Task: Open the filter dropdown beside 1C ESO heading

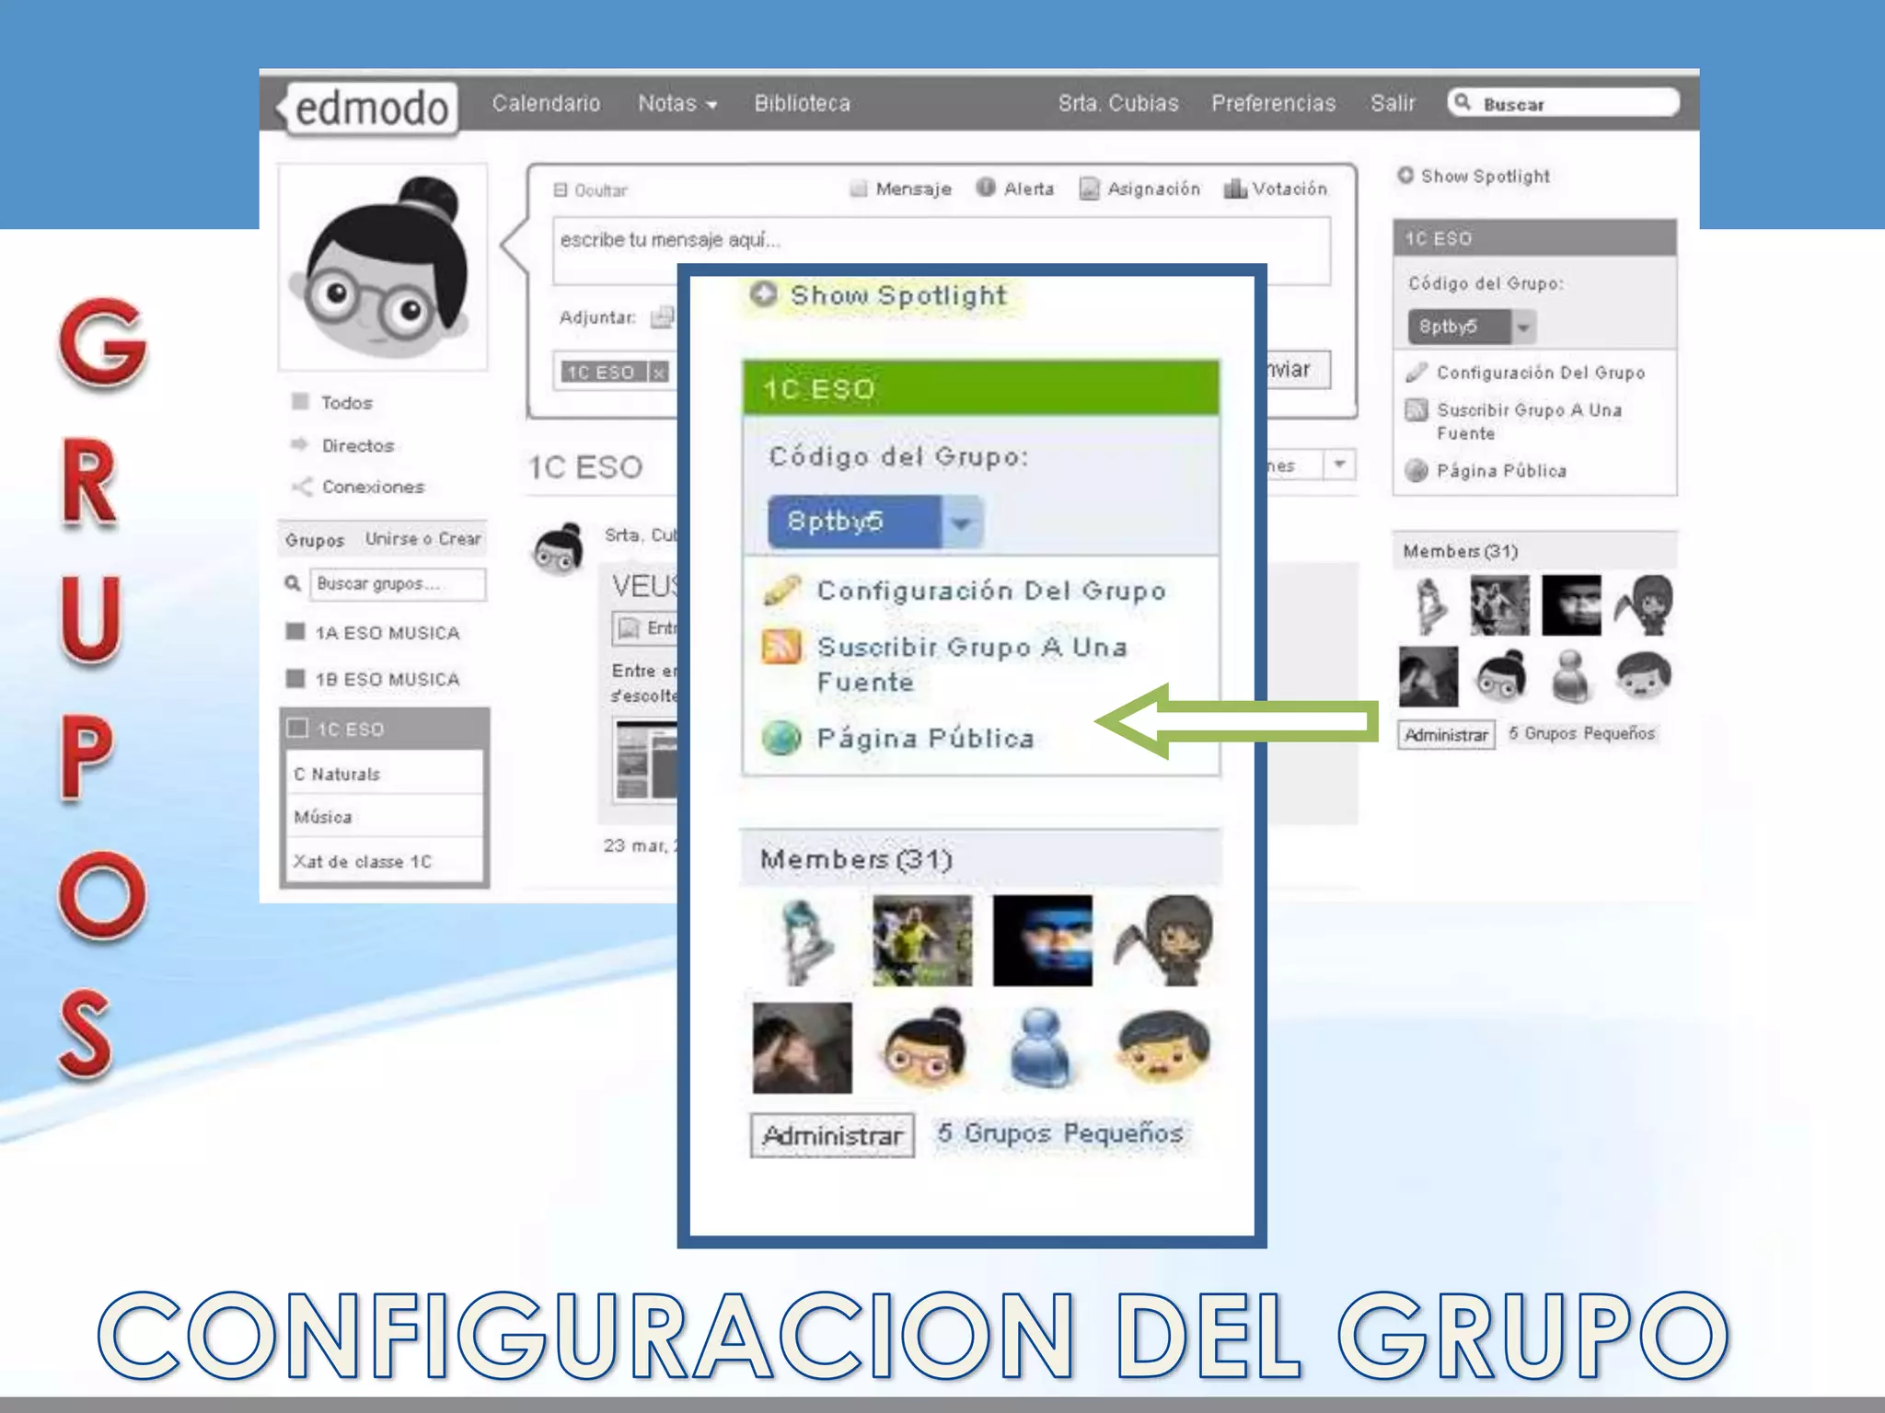Action: coord(1339,465)
